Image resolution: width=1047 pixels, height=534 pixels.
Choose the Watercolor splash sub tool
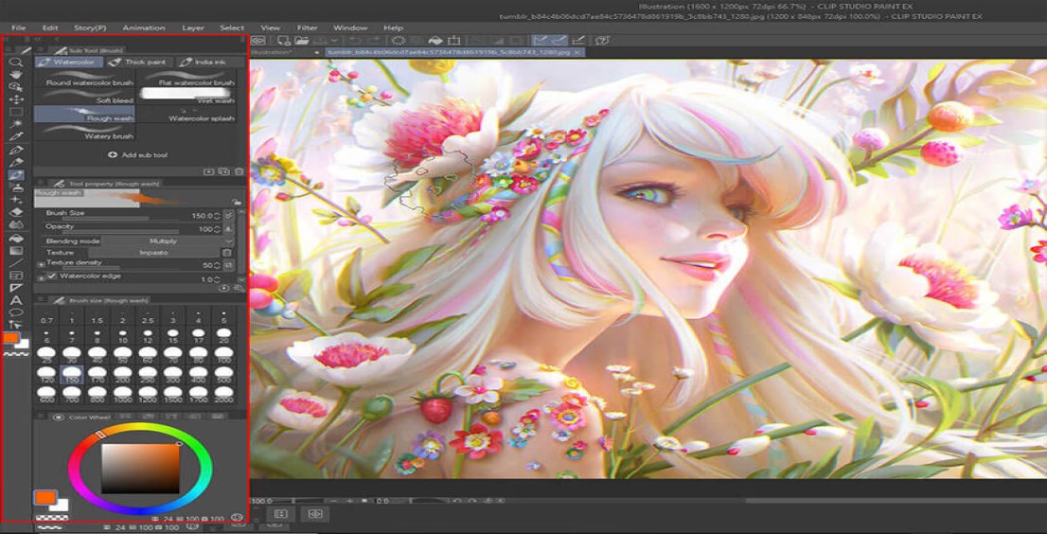click(186, 115)
